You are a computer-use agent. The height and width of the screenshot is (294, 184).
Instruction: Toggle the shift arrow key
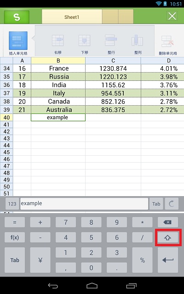tap(168, 237)
